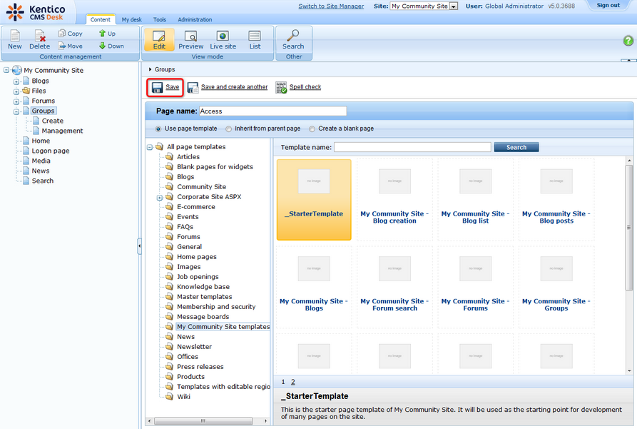Select the _StarterTemplate thumbnail
Viewport: 637px width, 429px height.
click(314, 199)
